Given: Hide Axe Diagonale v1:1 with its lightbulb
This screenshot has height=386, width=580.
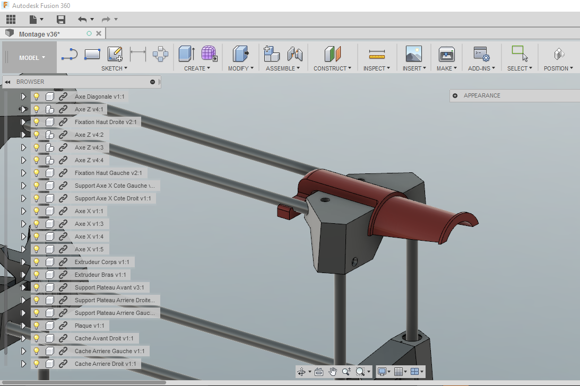Looking at the screenshot, I should click(36, 96).
